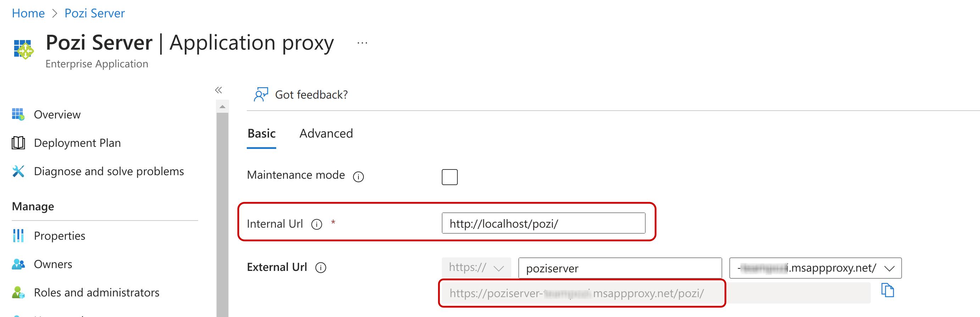Click the Pozi Server breadcrumb link
980x317 pixels.
click(x=94, y=13)
